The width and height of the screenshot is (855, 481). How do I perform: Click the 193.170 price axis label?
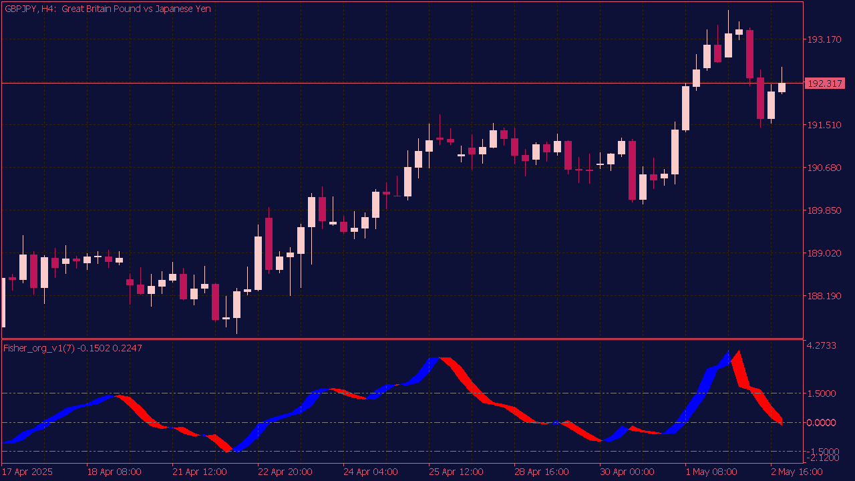click(824, 39)
